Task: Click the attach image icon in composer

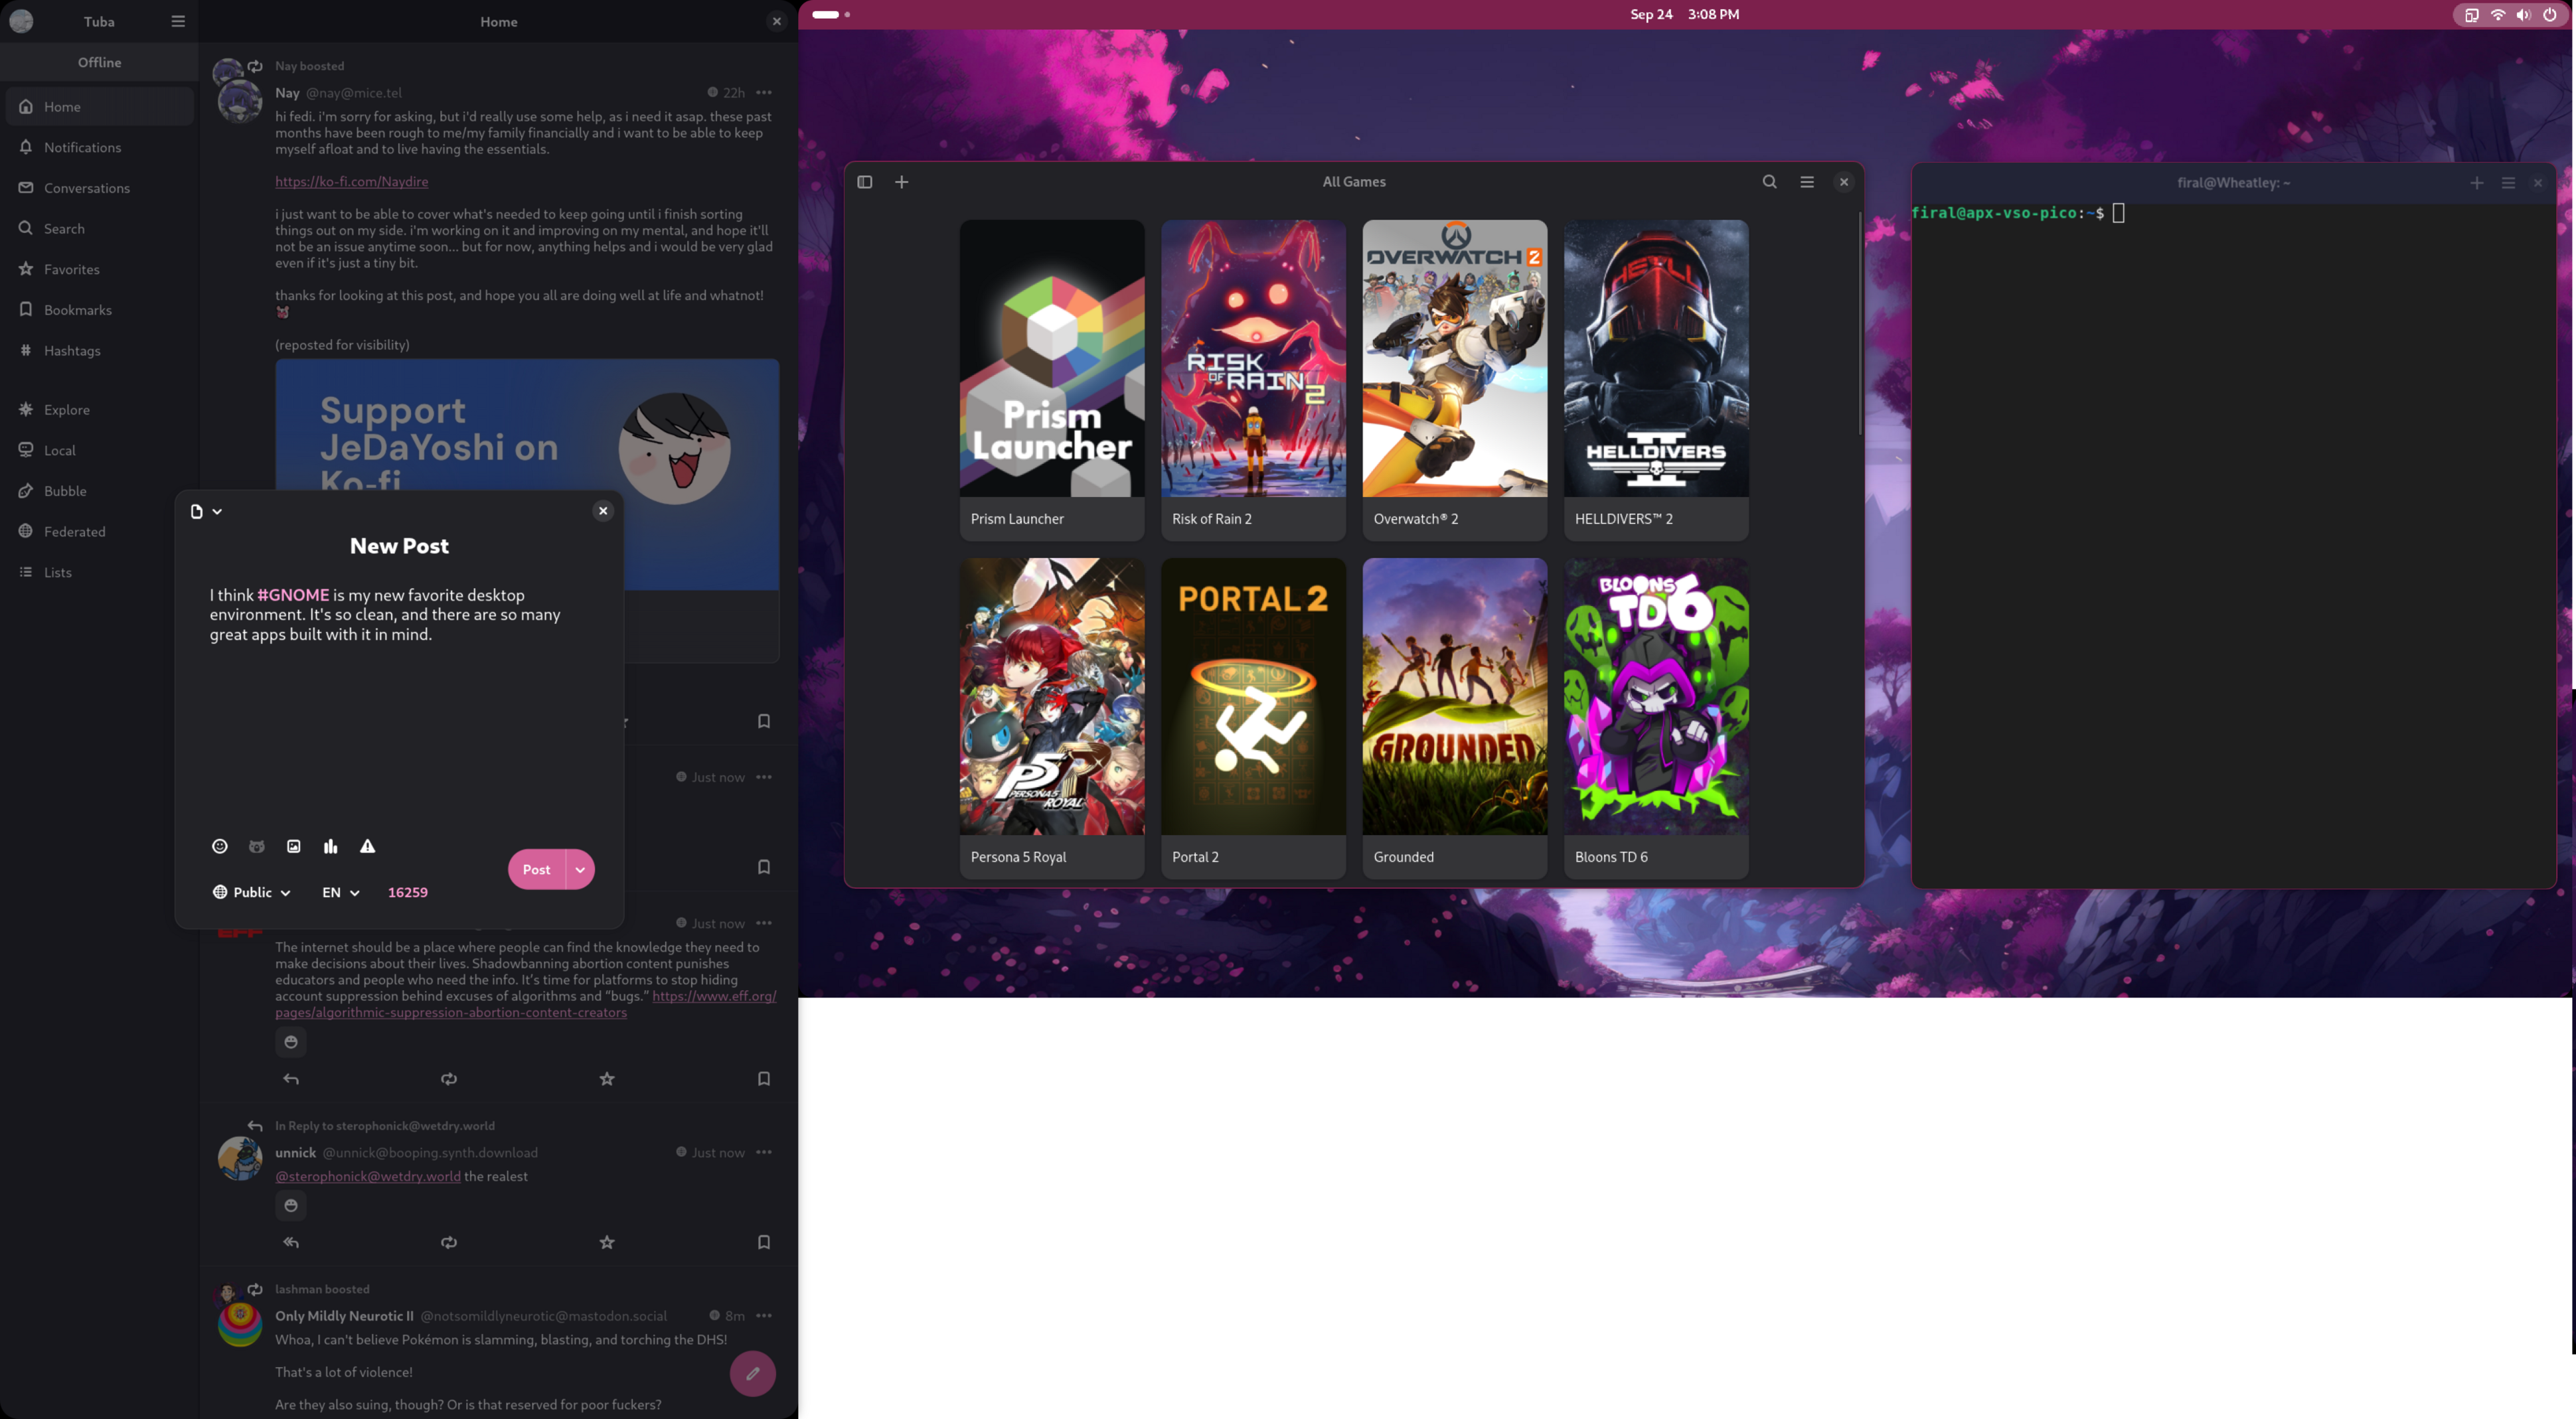Action: click(x=294, y=846)
